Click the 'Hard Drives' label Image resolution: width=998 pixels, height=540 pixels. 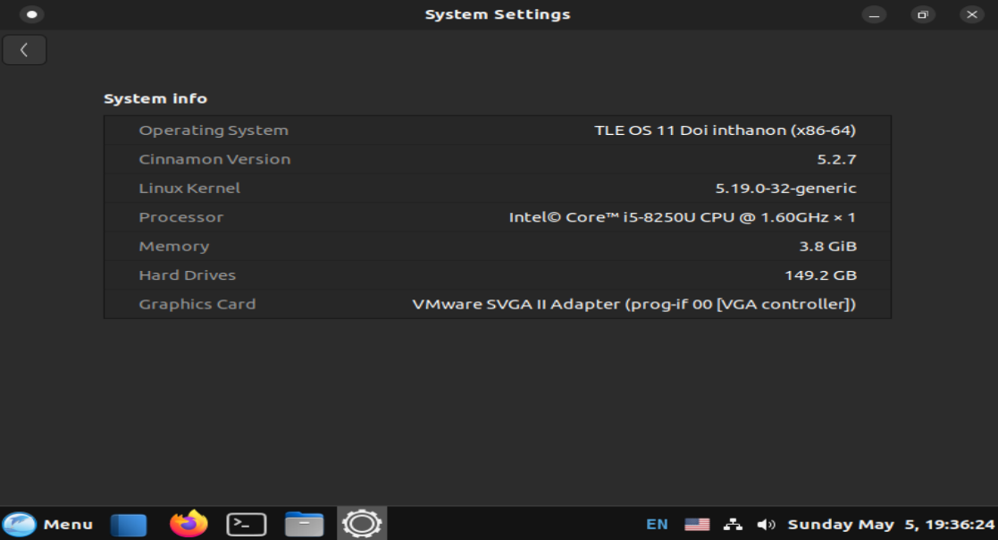click(187, 275)
